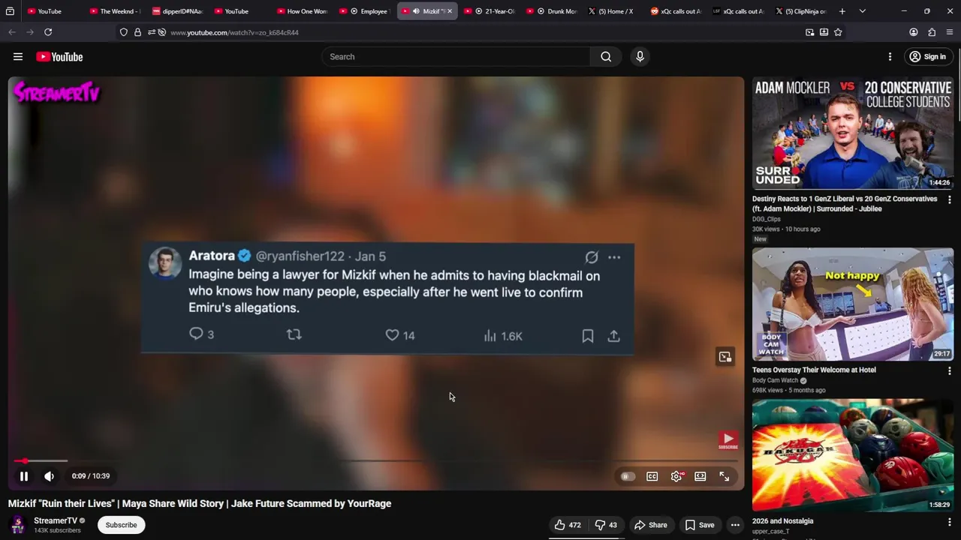Screen dimensions: 961x540
Task: Enter full screen mode
Action: (x=725, y=476)
